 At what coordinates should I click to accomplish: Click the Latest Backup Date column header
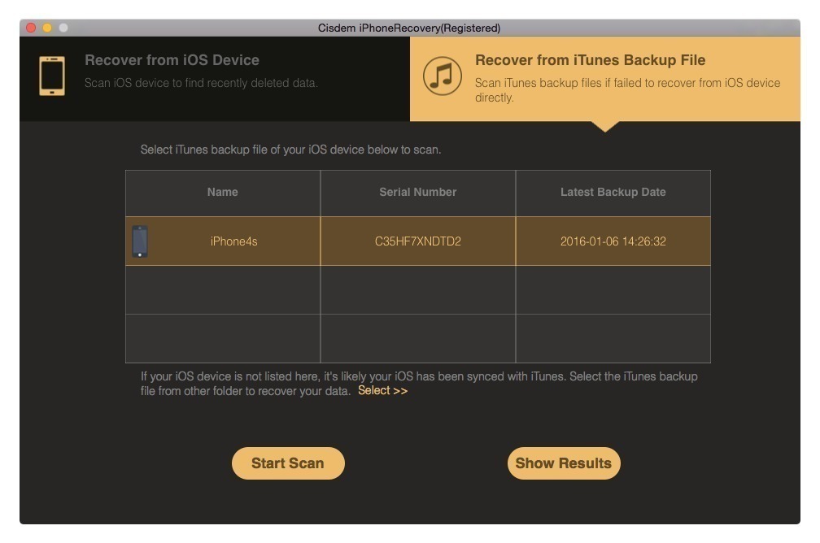[613, 193]
